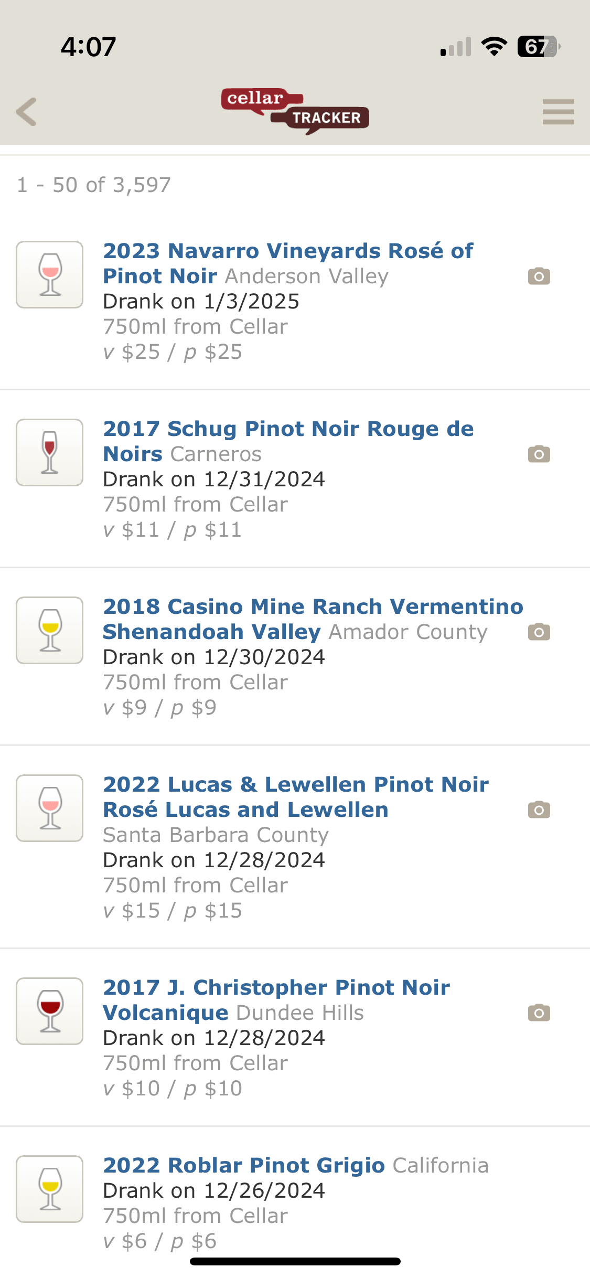Tap the back arrow in the header
The height and width of the screenshot is (1278, 590).
point(27,112)
